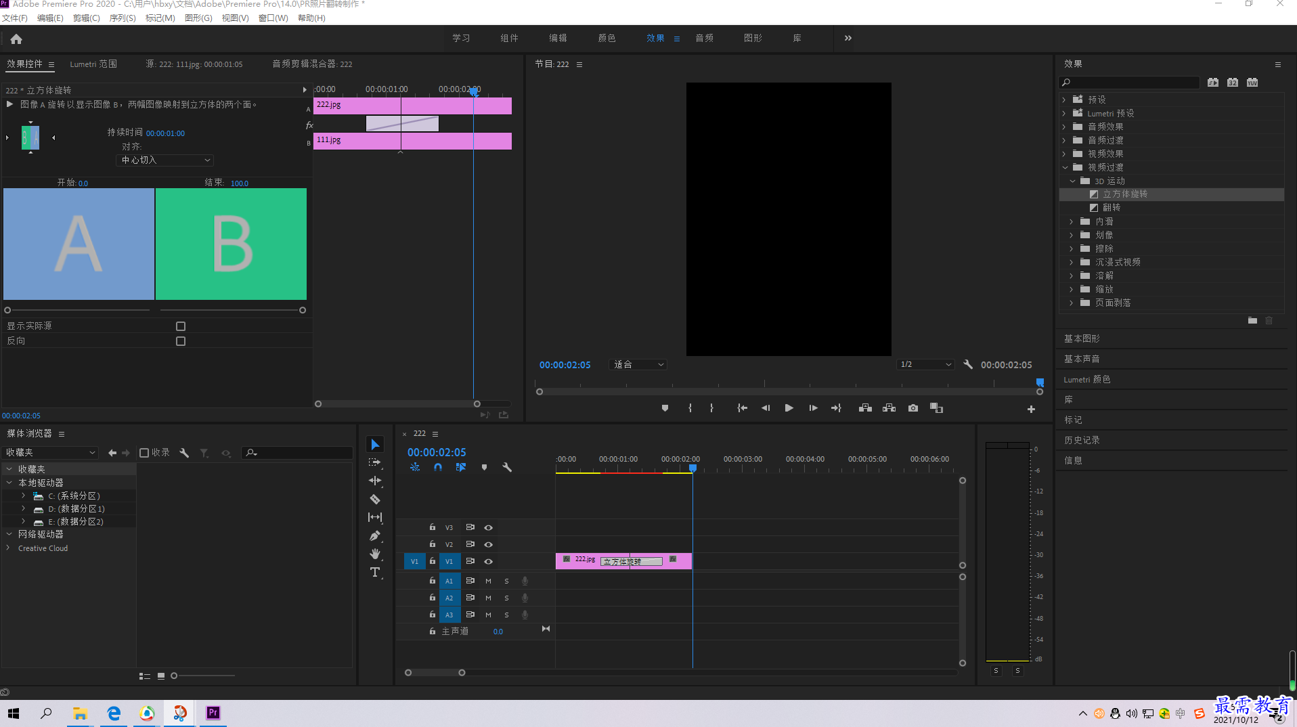Mute audio track A1
The height and width of the screenshot is (727, 1297).
point(488,581)
